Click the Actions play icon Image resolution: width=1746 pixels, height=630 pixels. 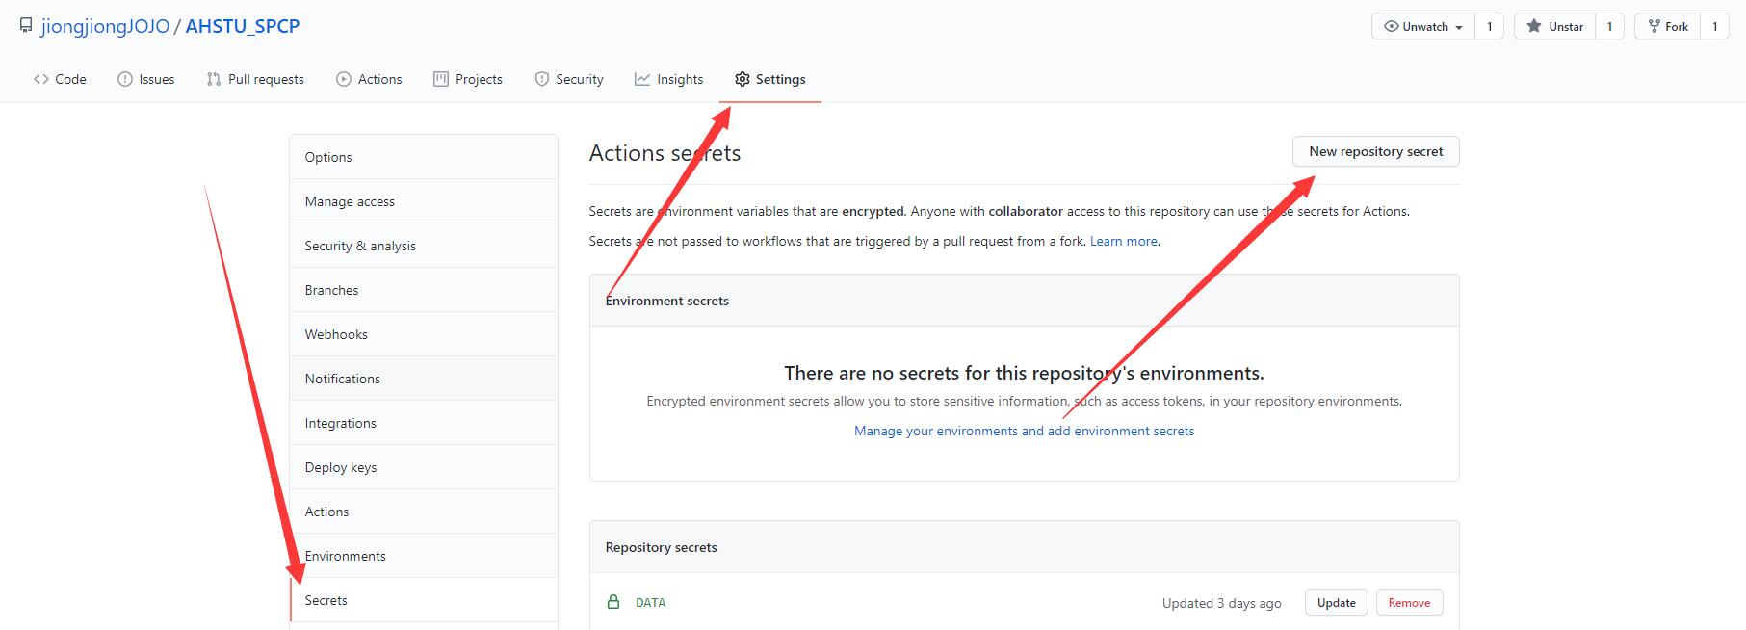pyautogui.click(x=344, y=79)
